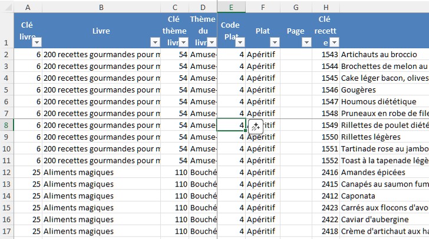Viewport: 429px width, 239px height.
Task: Select row 12 header
Action: click(6, 172)
